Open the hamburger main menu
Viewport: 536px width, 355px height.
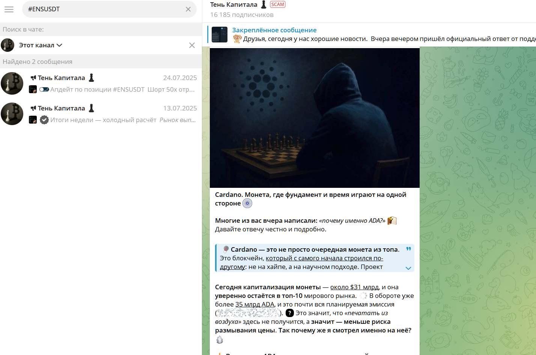point(9,9)
